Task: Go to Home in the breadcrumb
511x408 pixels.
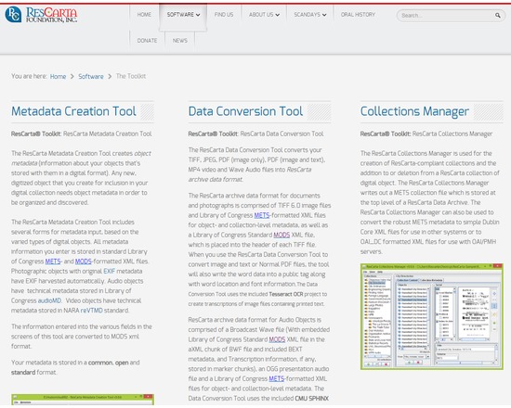Action: [x=58, y=76]
